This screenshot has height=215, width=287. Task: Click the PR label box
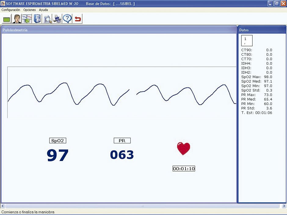coord(122,141)
